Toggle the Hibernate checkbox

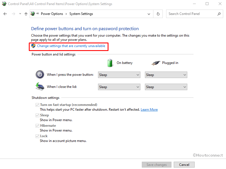37,126
